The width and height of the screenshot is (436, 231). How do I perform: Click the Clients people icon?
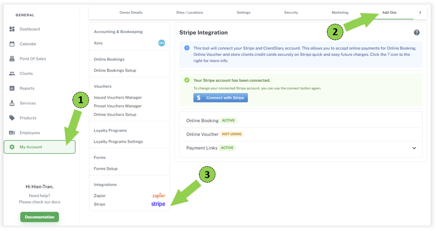click(x=12, y=73)
